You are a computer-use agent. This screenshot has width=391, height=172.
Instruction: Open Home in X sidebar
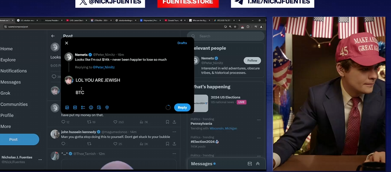pyautogui.click(x=7, y=49)
